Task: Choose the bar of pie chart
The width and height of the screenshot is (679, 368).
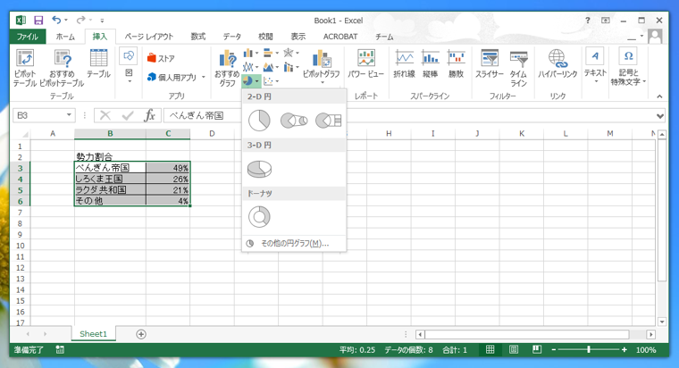Action: point(329,121)
